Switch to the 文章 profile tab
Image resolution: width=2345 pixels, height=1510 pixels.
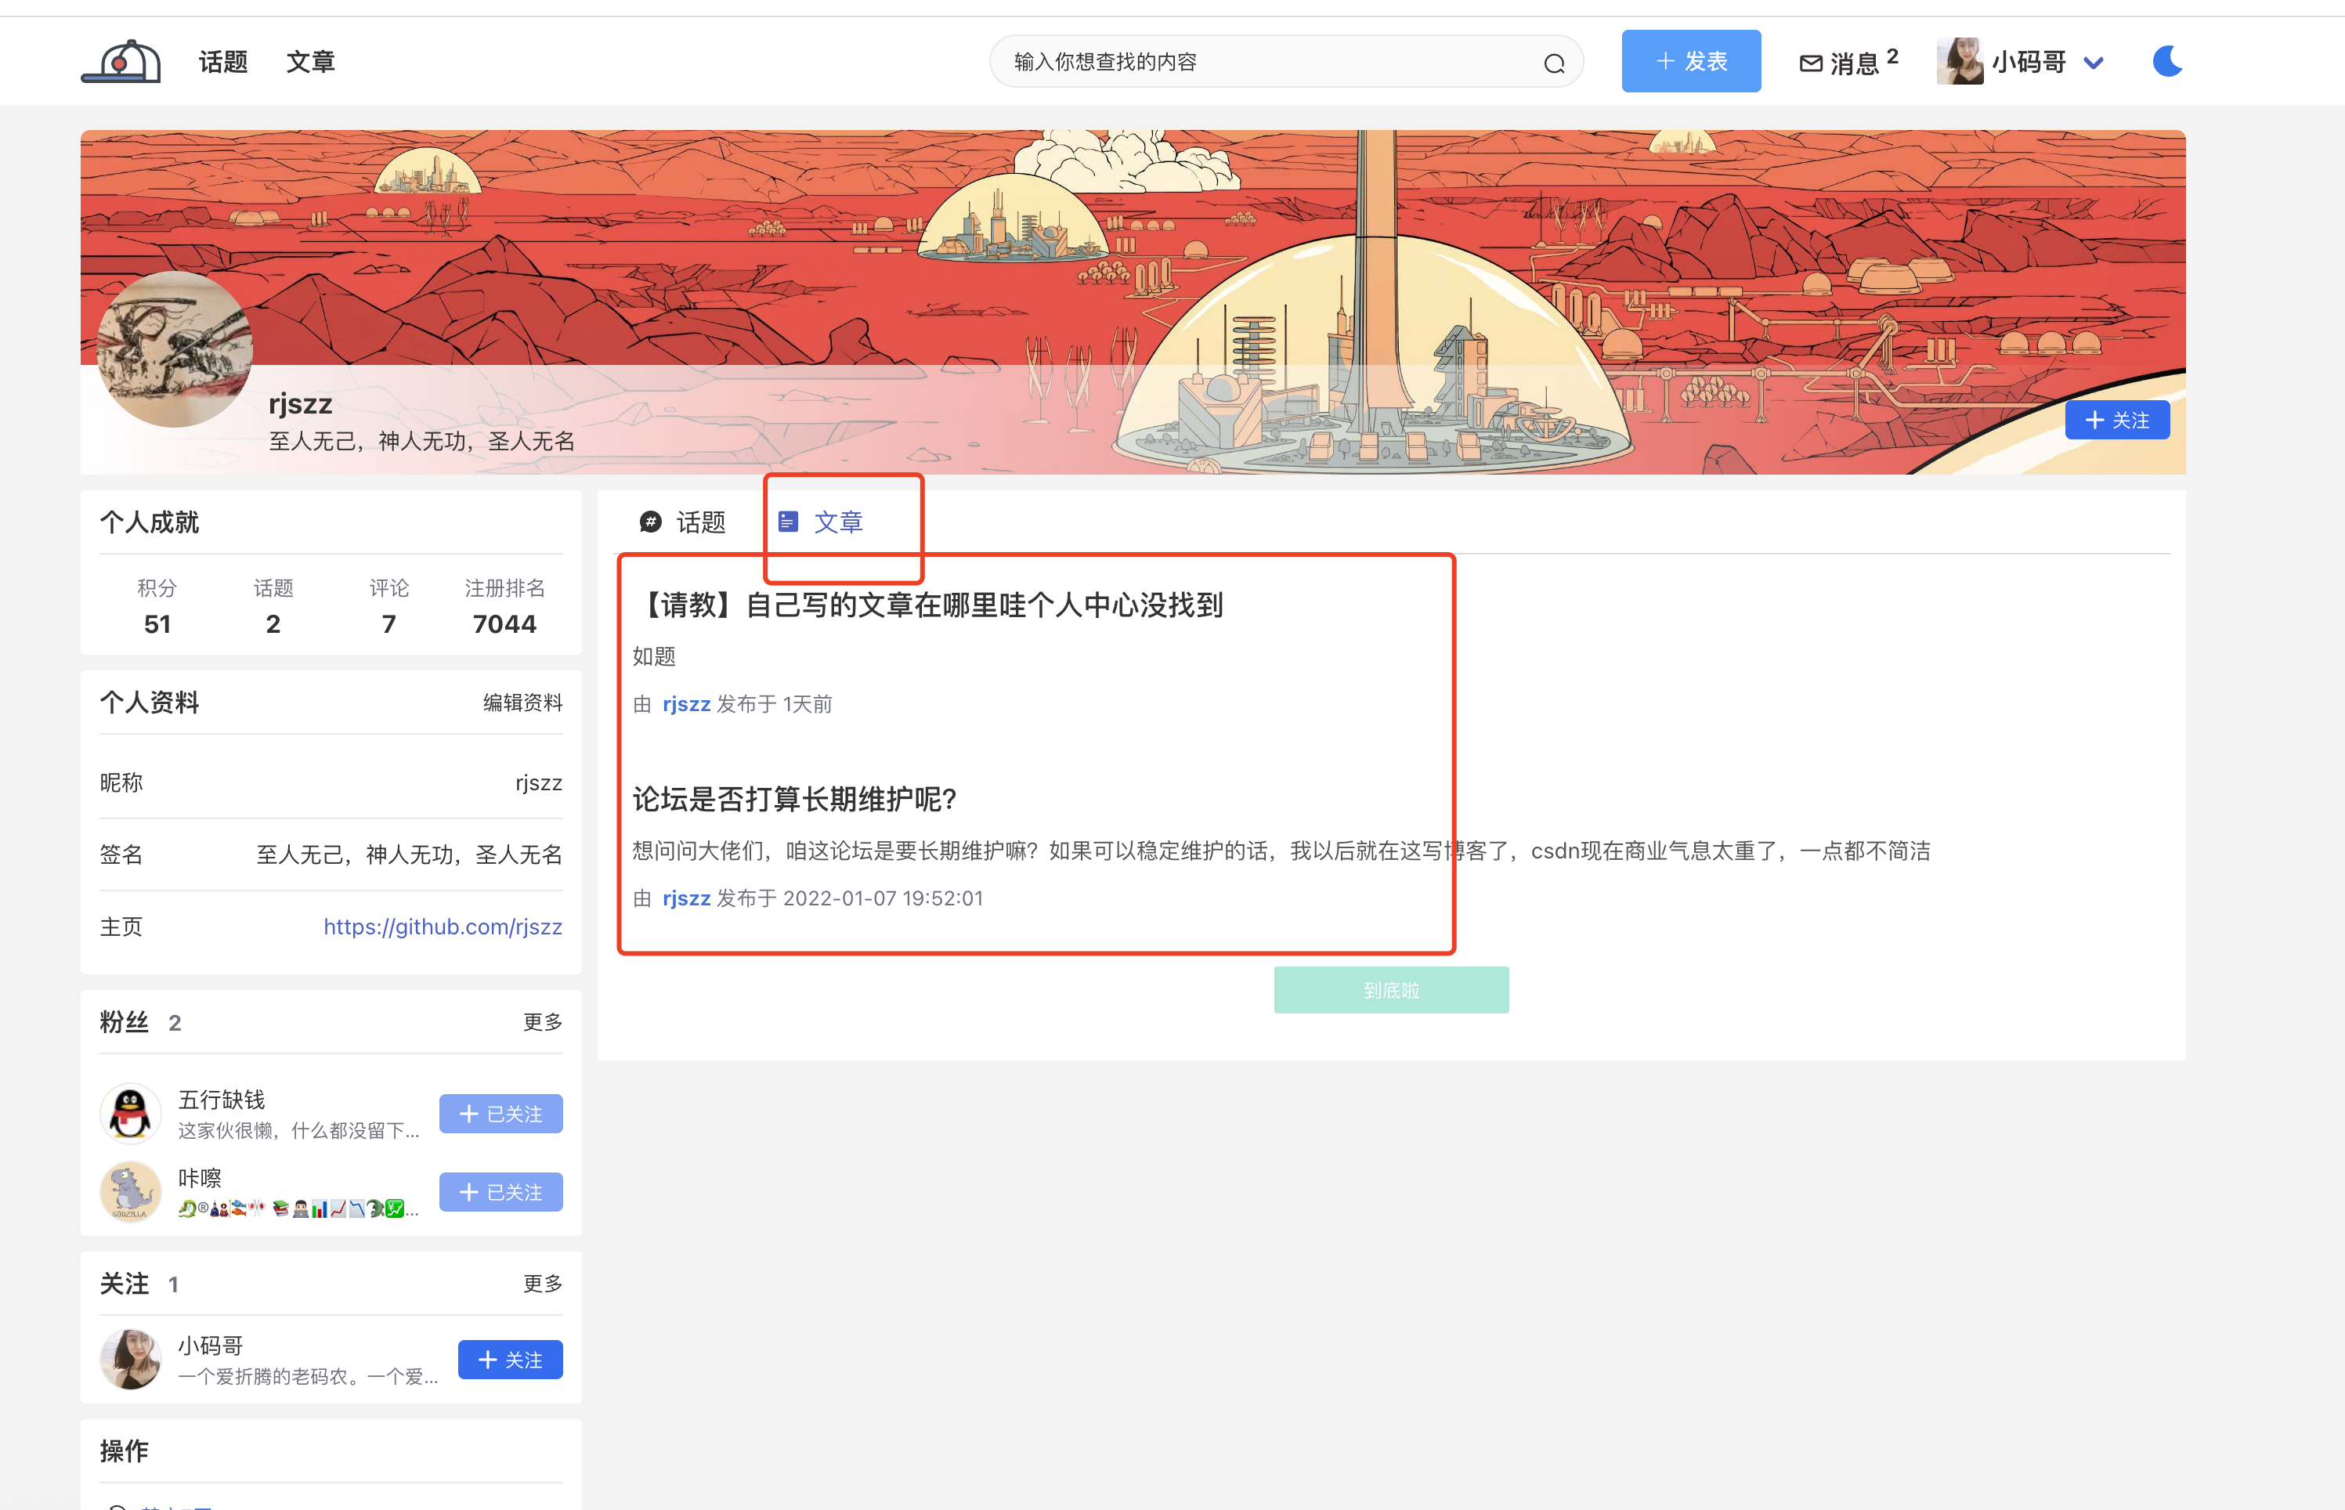(x=822, y=522)
